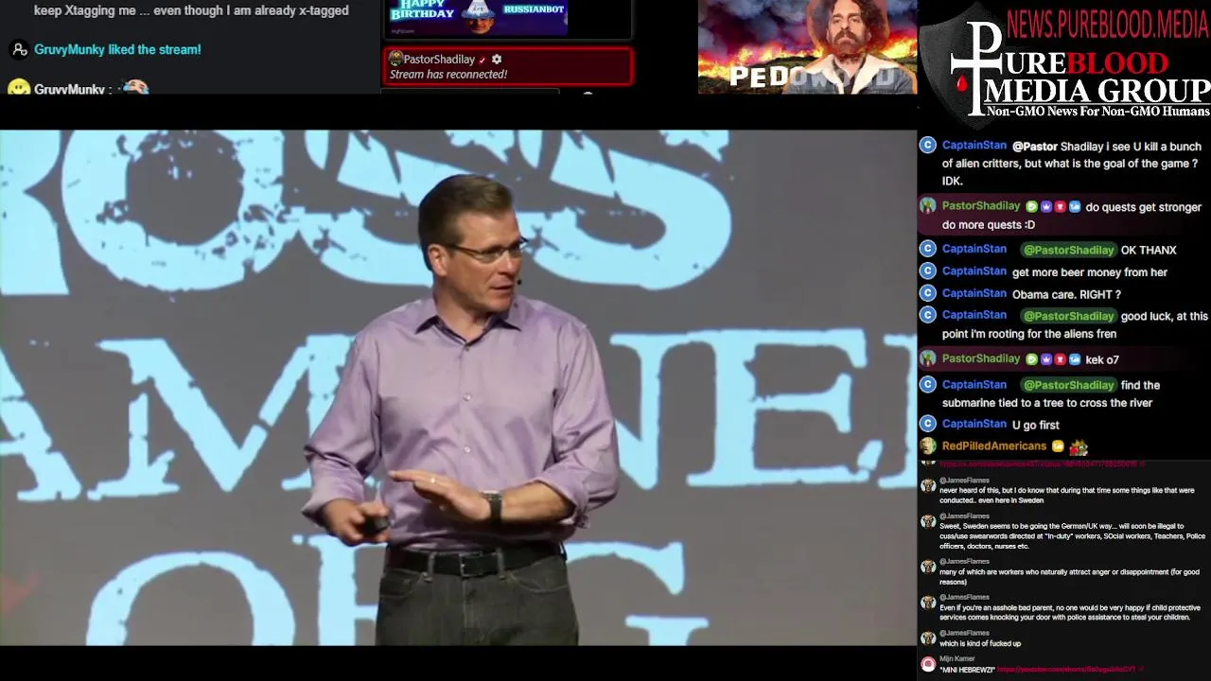Image resolution: width=1211 pixels, height=681 pixels.
Task: Click the RedPilledAmericans username
Action: click(x=994, y=446)
